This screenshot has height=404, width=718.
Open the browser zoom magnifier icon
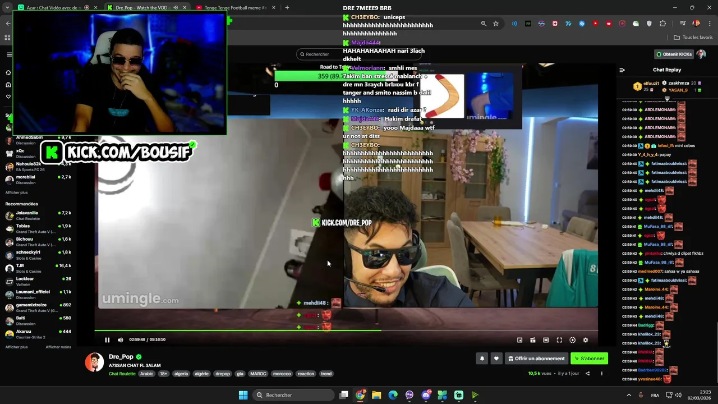[484, 24]
